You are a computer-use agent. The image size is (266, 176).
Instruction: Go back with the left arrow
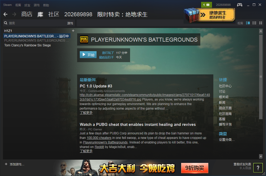(5, 14)
